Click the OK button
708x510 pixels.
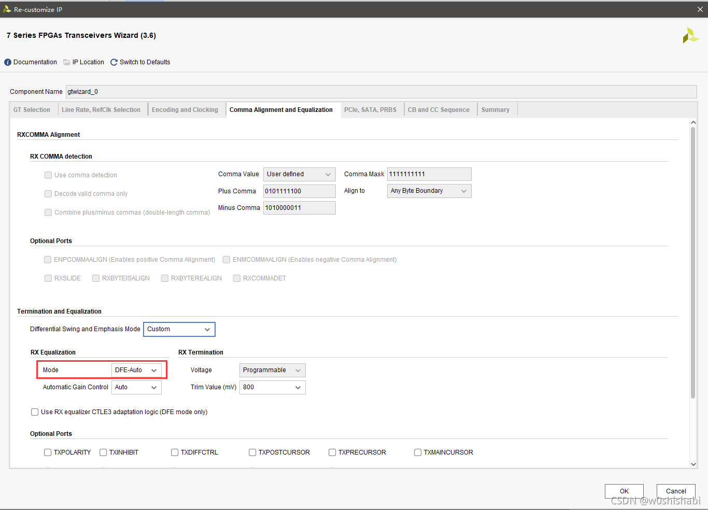[624, 491]
